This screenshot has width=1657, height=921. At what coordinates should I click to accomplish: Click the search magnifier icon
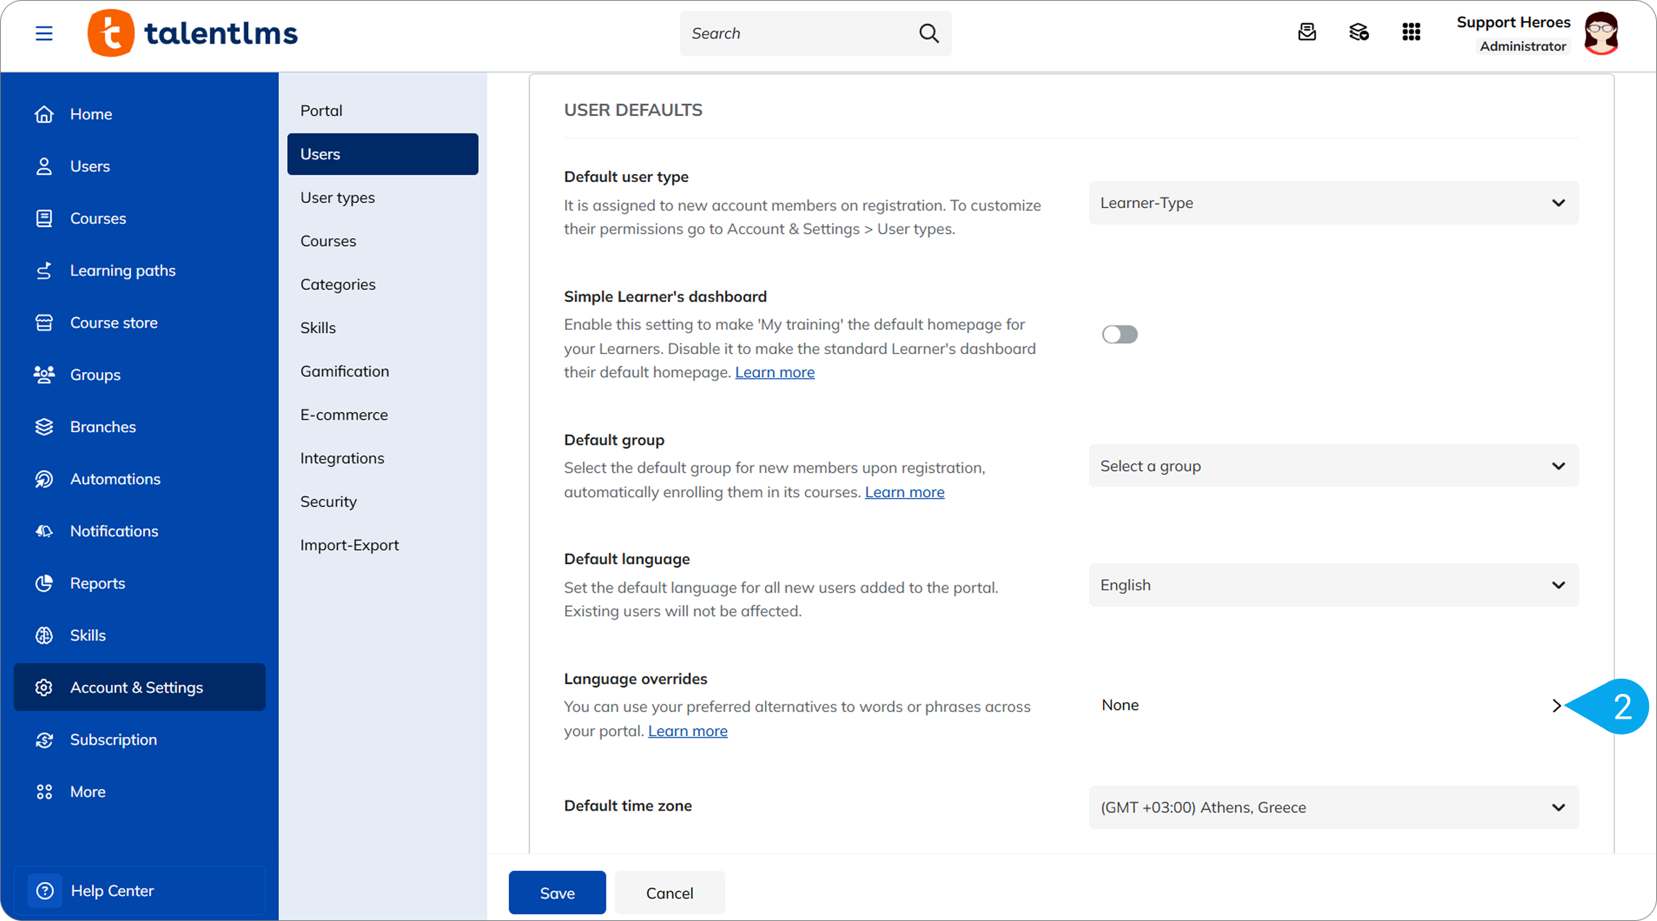point(929,33)
